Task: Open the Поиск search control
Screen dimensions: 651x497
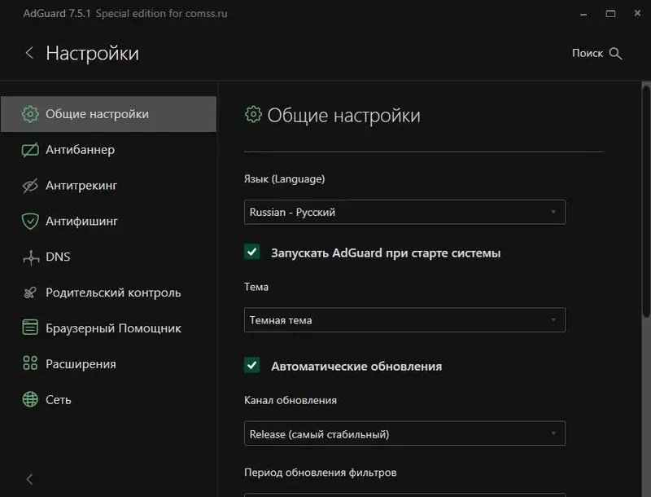Action: pyautogui.click(x=597, y=52)
